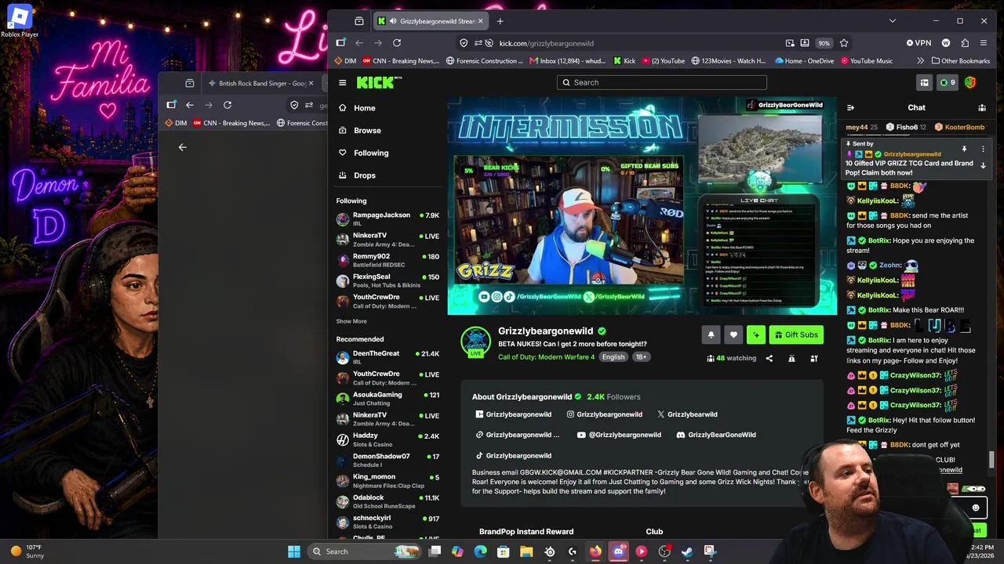Screen dimensions: 1004x564
Task: Share the stream using the share icon
Action: click(769, 358)
